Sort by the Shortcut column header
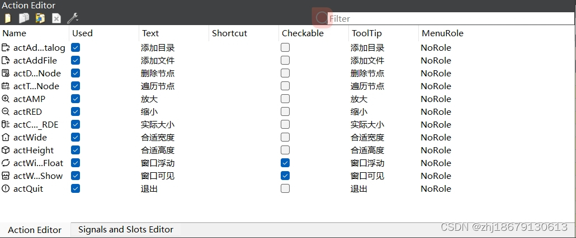 point(244,33)
